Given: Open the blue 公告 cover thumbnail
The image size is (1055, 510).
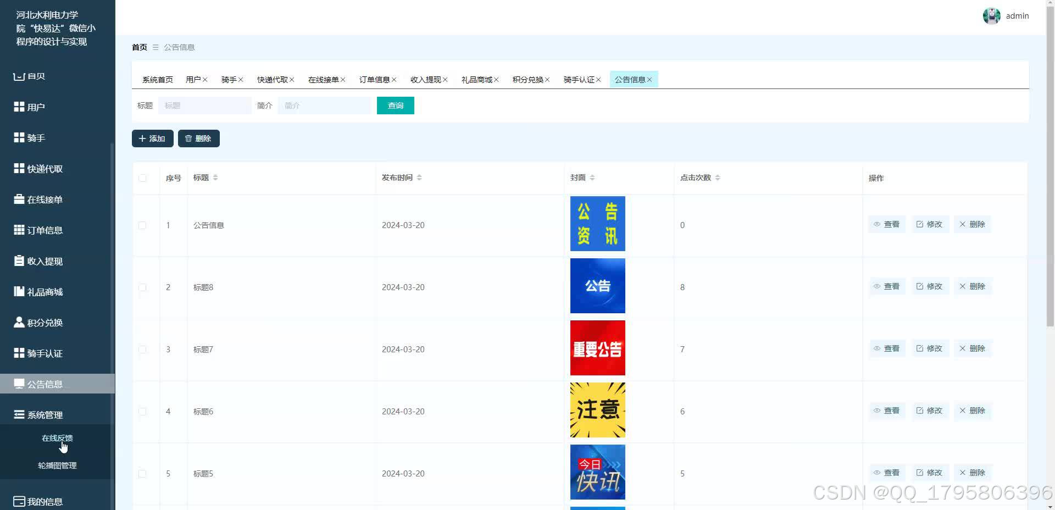Looking at the screenshot, I should tap(598, 286).
